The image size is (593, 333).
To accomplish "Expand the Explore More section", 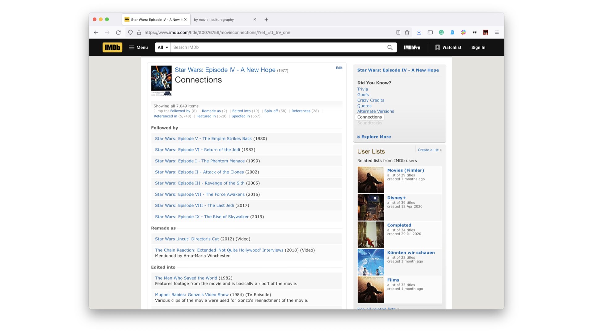I will [x=374, y=137].
